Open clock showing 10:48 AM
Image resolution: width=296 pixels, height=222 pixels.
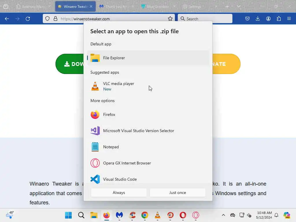pyautogui.click(x=264, y=215)
